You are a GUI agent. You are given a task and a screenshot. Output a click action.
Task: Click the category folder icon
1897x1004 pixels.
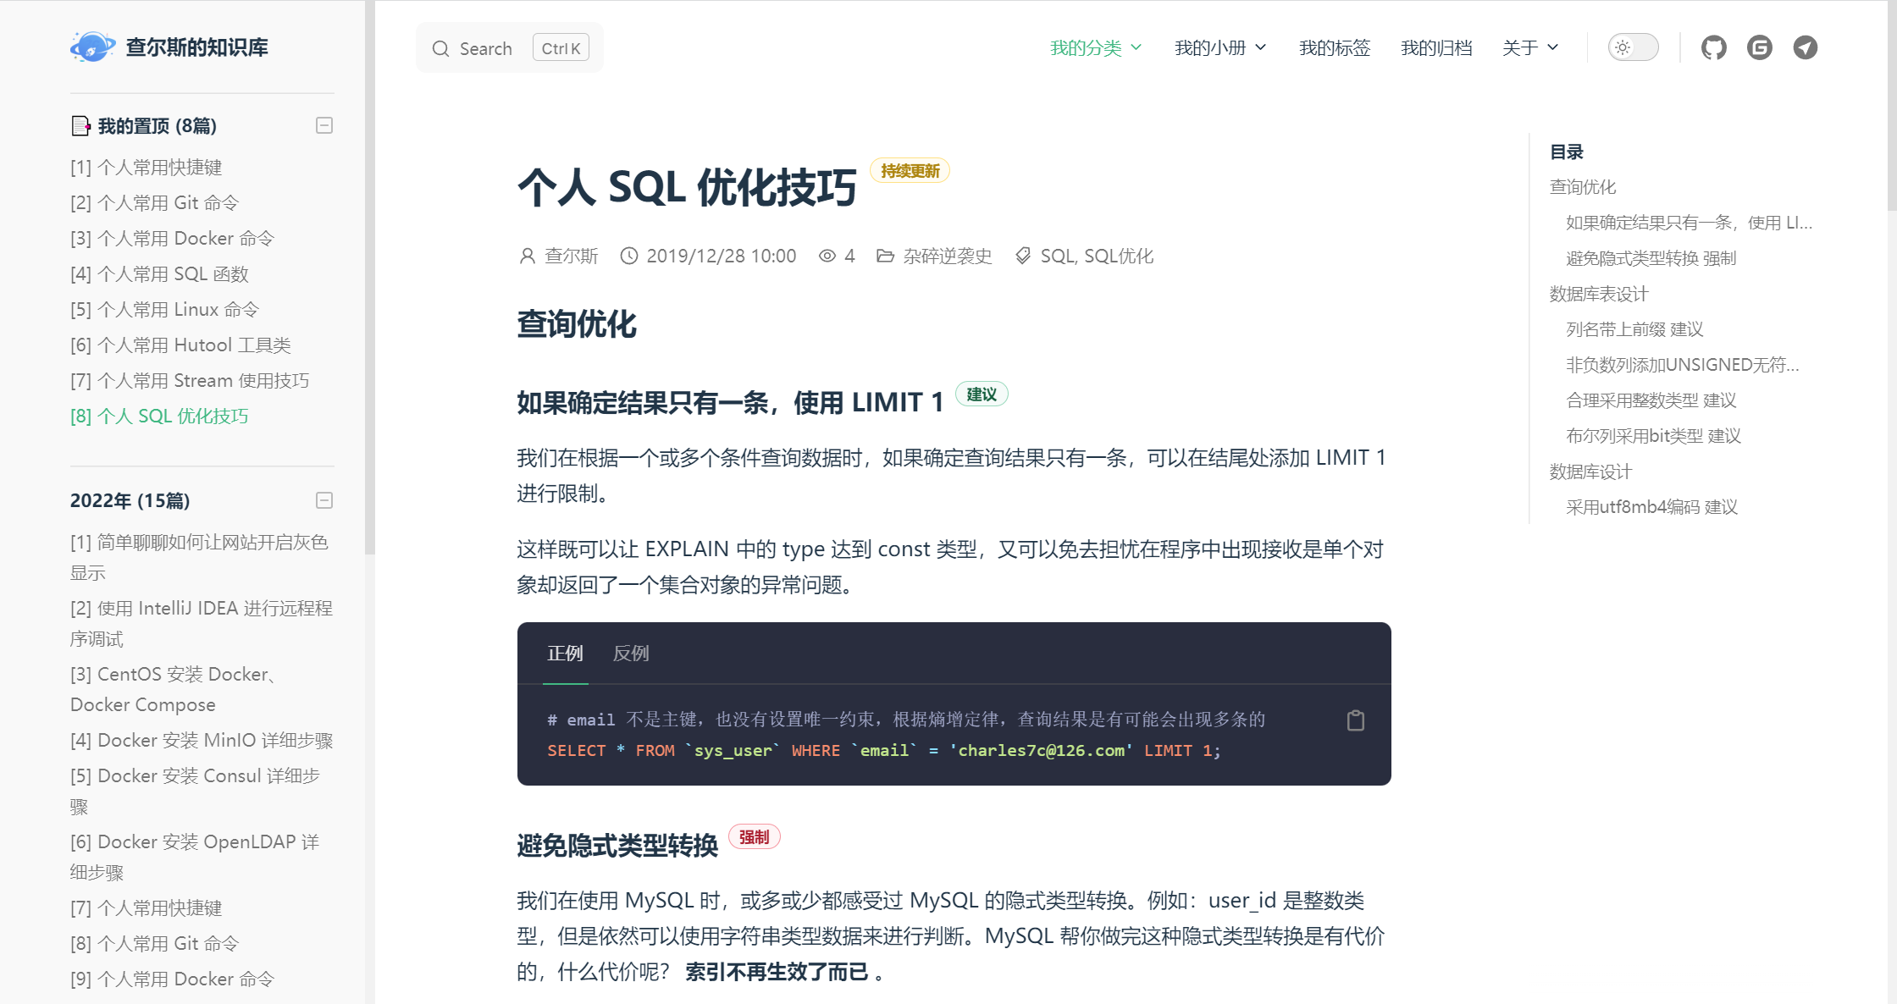point(885,256)
